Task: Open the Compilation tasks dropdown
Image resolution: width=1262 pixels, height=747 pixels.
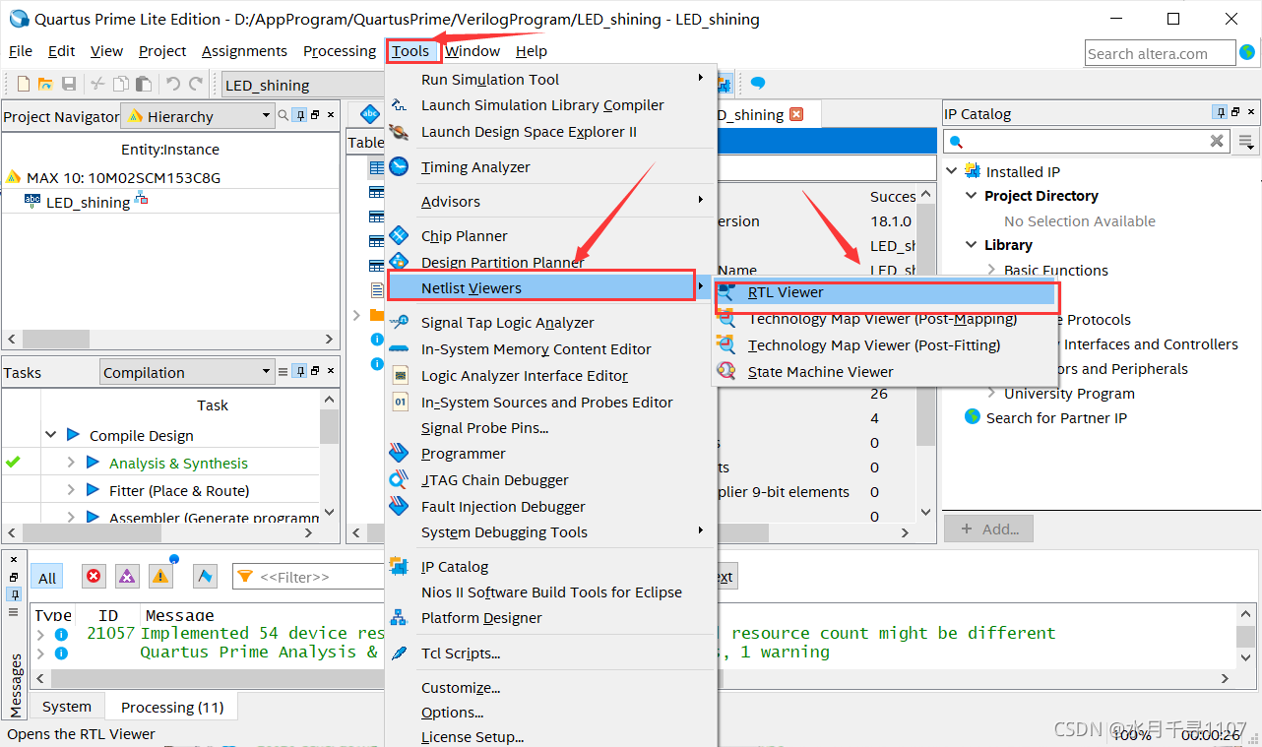Action: tap(187, 372)
